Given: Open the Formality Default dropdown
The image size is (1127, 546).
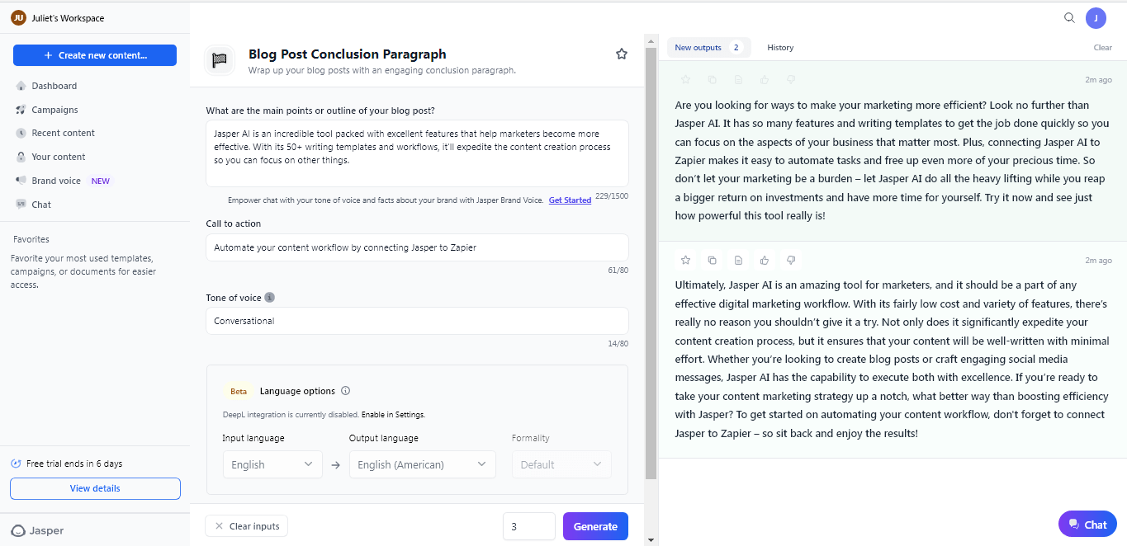Looking at the screenshot, I should pyautogui.click(x=561, y=464).
